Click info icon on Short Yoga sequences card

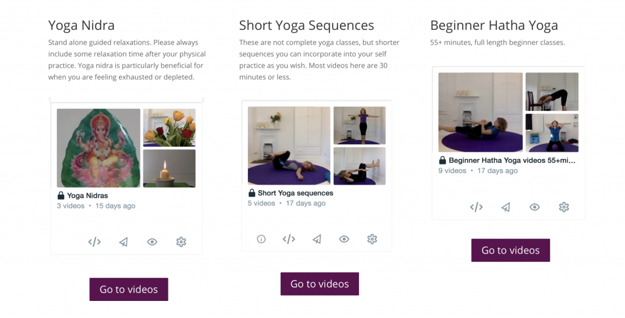point(261,239)
